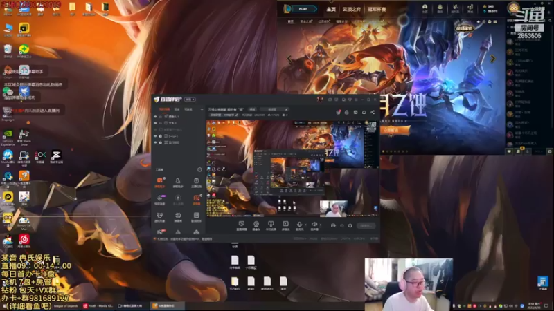Open the chat bubble icon at friends panel bottom

509,151
